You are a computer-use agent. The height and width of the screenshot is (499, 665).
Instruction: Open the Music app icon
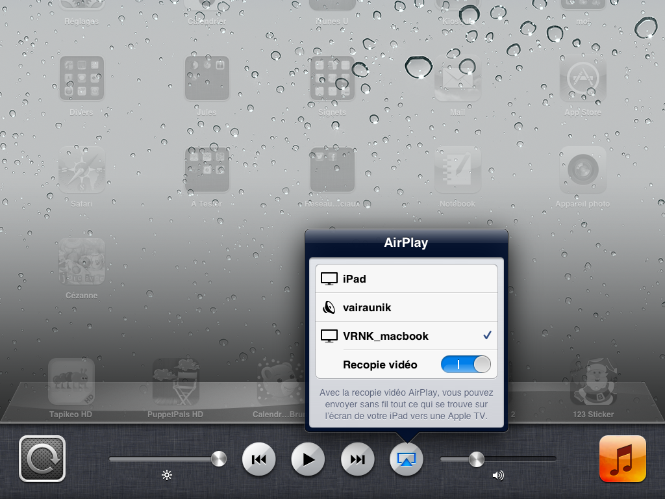(623, 459)
